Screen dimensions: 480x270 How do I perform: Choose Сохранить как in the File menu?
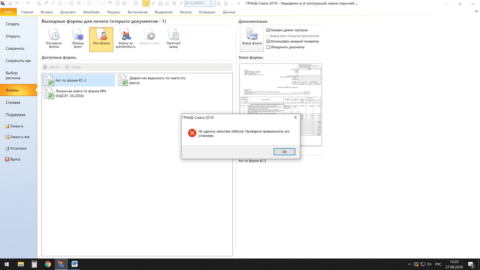[x=19, y=60]
